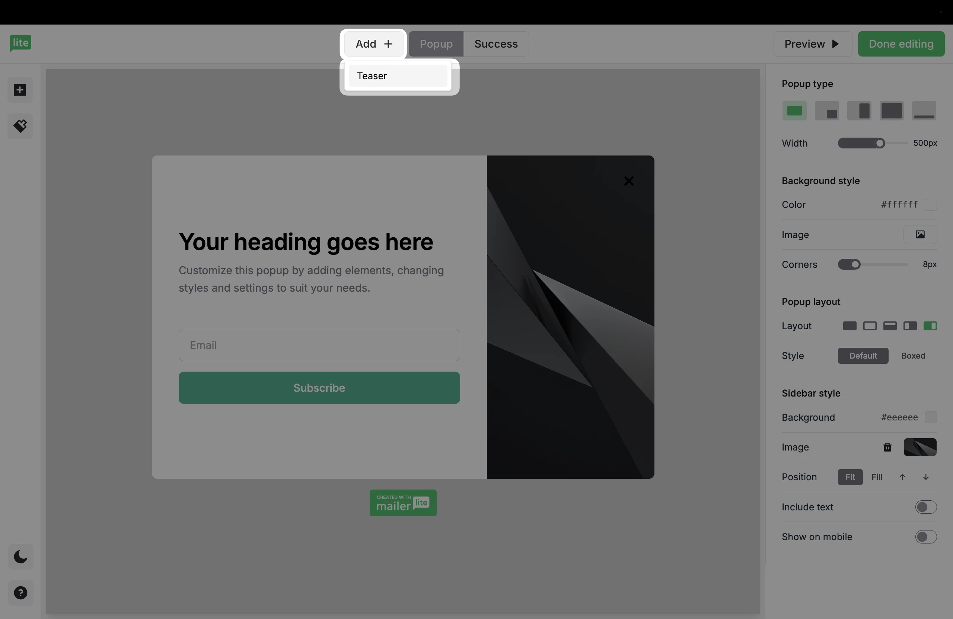Move sidebar image position up arrow

[x=902, y=477]
